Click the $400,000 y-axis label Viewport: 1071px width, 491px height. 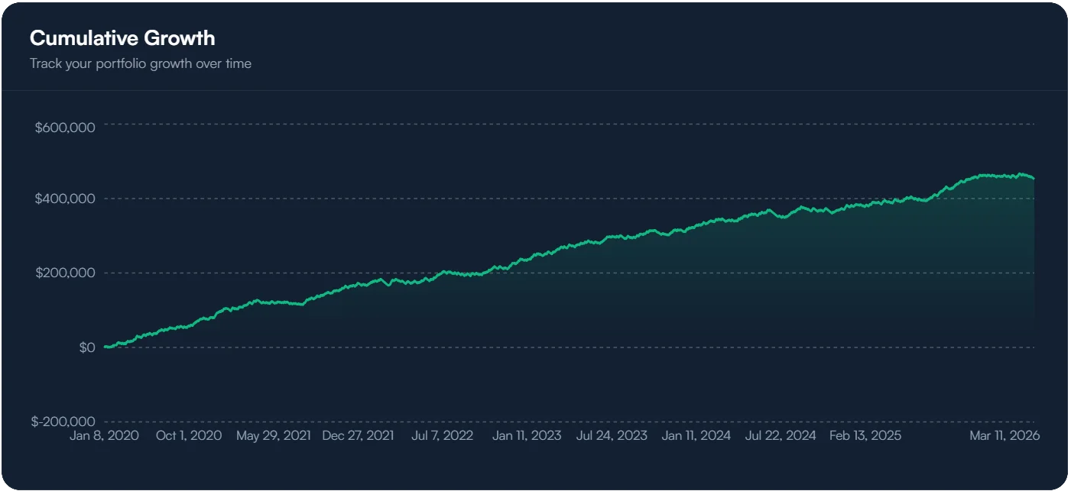[x=65, y=199]
